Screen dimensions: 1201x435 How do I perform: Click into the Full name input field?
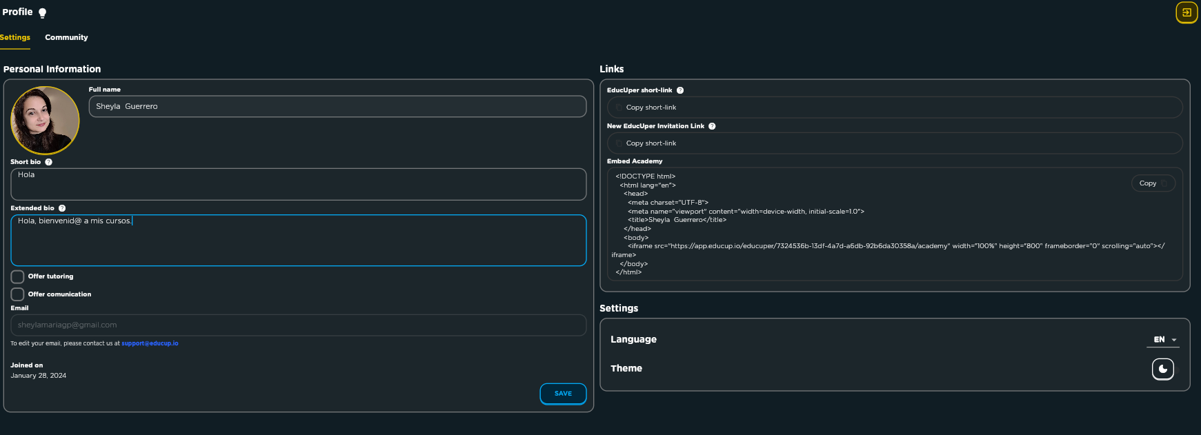pyautogui.click(x=337, y=106)
